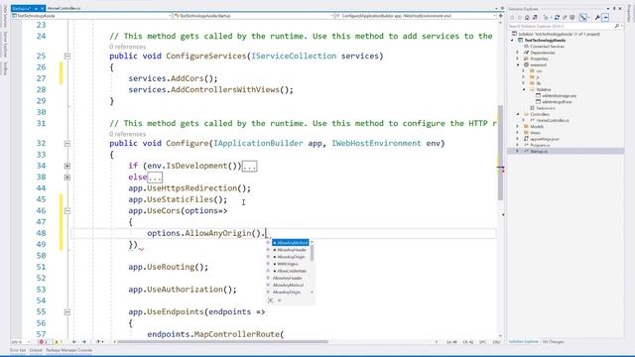The height and width of the screenshot is (357, 635).
Task: Click the '0 references' link above ConfigureServices
Action: [x=128, y=47]
